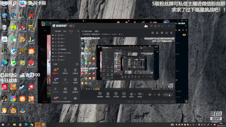Screen dimensions: 226x127
Task: Hide the 全屏 1 layer
Action: pos(53,46)
